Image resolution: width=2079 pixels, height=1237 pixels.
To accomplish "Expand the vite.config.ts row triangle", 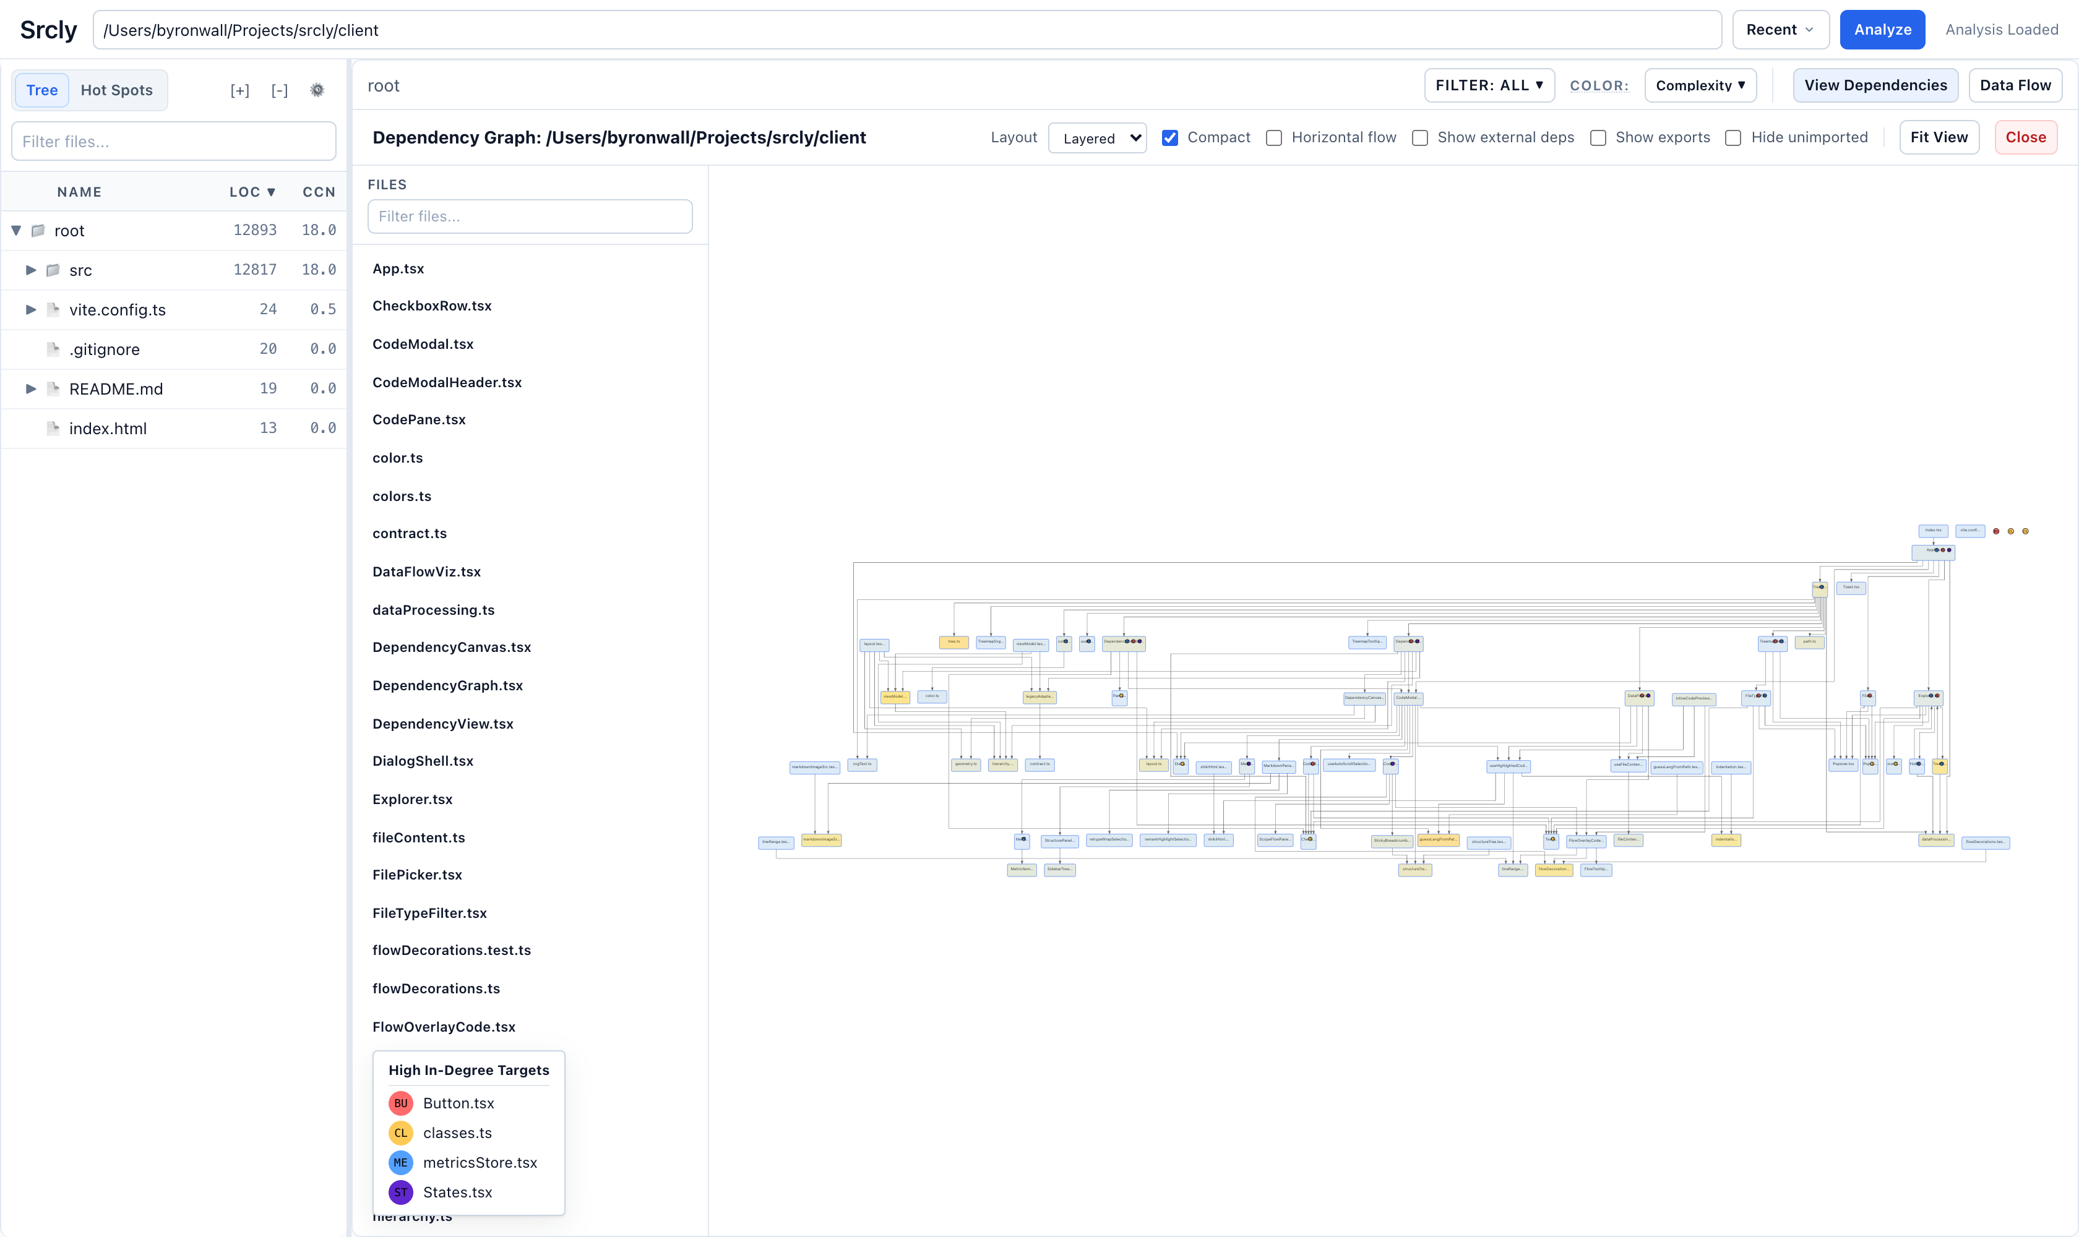I will tap(31, 309).
